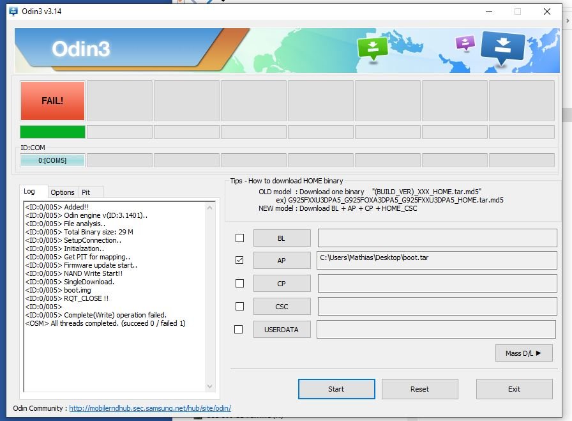The image size is (572, 421).
Task: Click the Odin3 app icon in title bar
Action: 13,11
